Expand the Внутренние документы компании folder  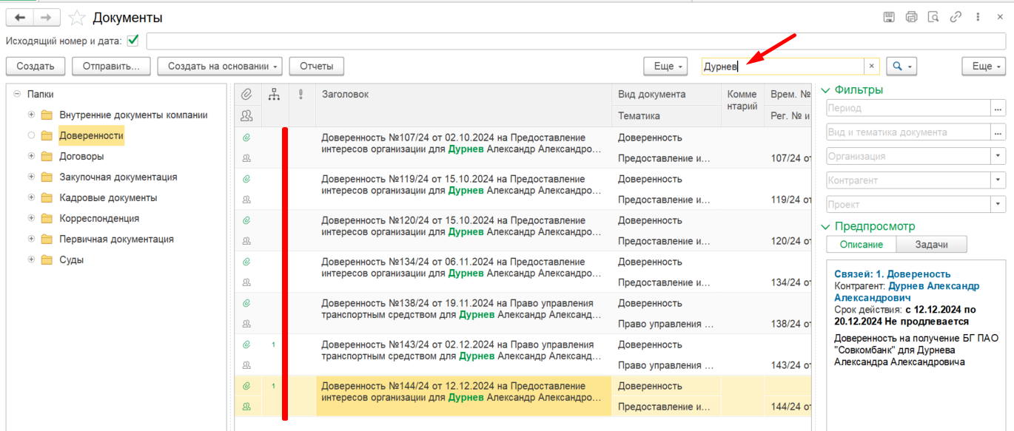tap(31, 115)
